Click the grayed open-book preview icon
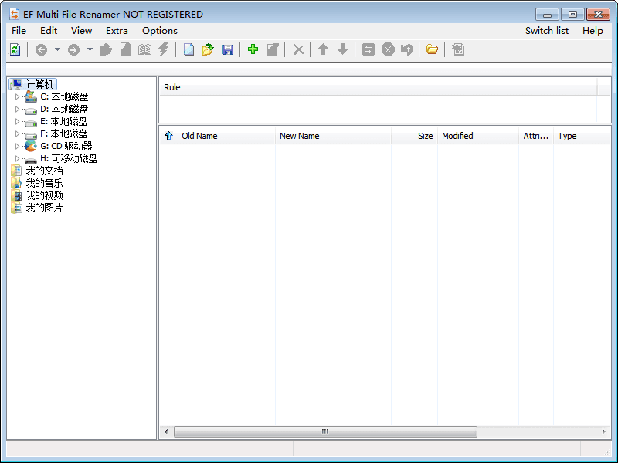 (x=144, y=49)
